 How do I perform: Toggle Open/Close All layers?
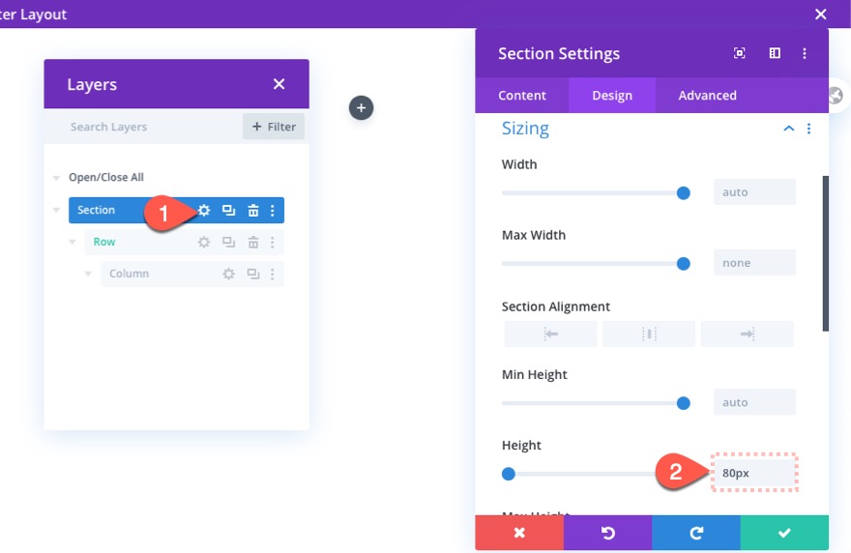point(105,178)
